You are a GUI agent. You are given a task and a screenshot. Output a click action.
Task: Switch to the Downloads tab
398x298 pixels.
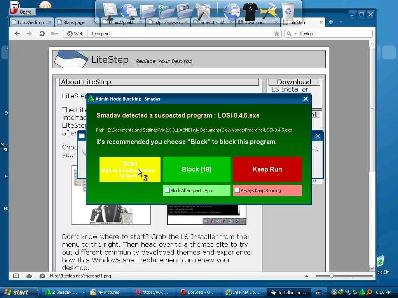pos(258,22)
